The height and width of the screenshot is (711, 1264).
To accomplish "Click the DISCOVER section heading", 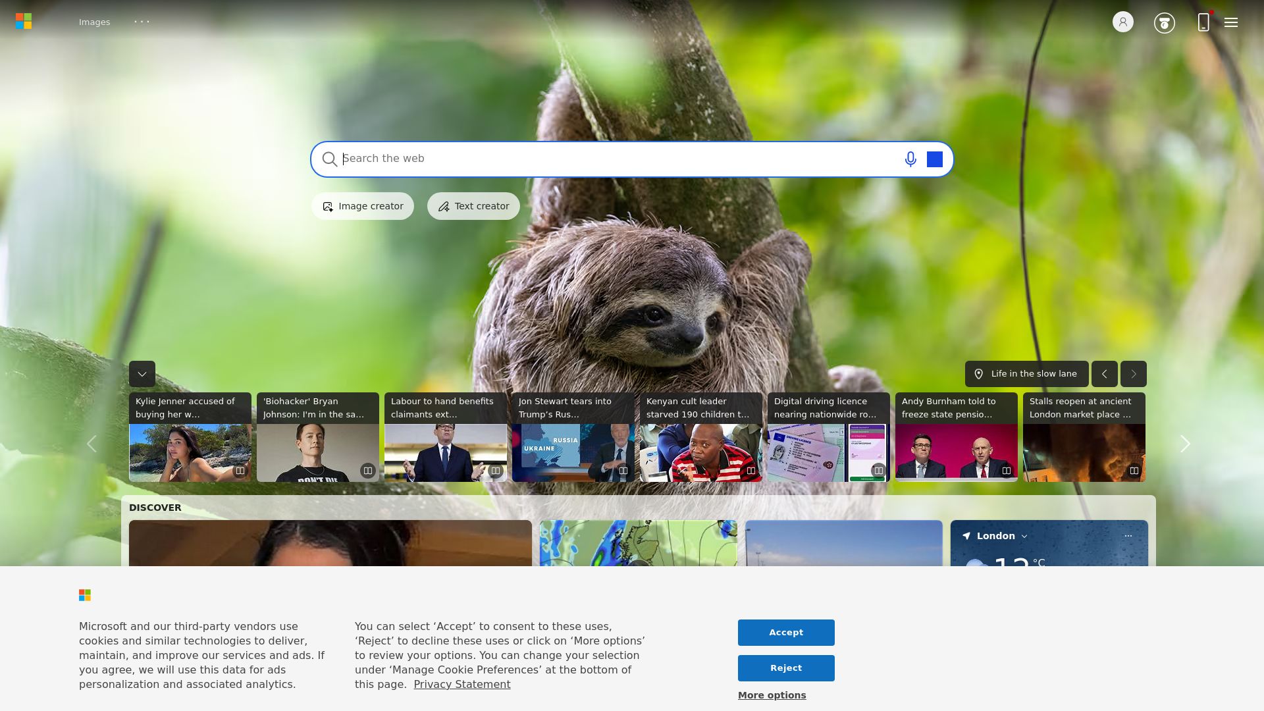I will pyautogui.click(x=155, y=508).
